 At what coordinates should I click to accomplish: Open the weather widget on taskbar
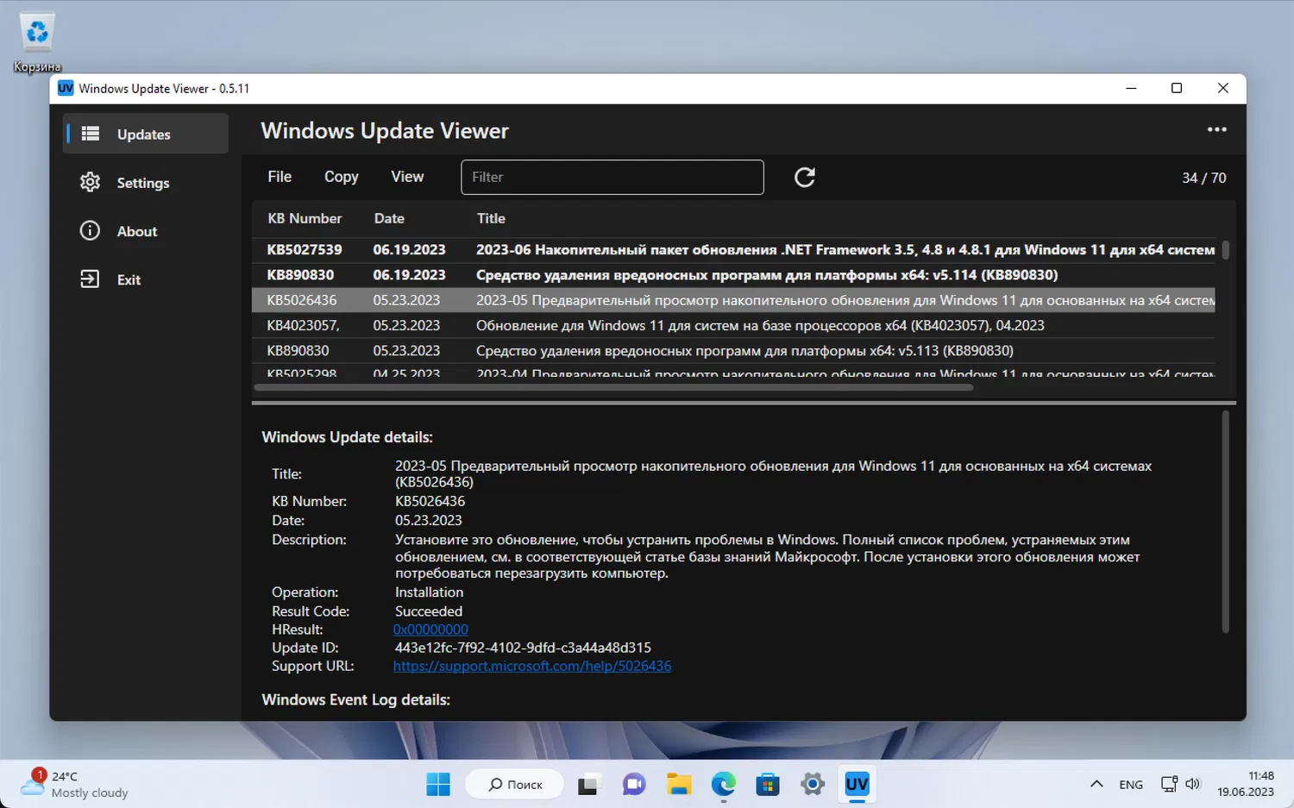point(75,784)
